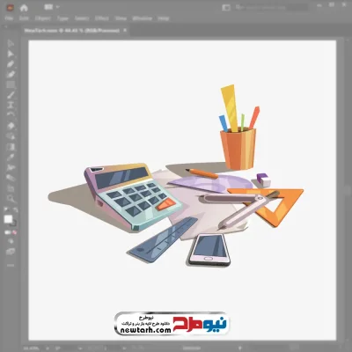Close the NewTarh document tab
Screen dimensions: 352x352
pyautogui.click(x=125, y=30)
